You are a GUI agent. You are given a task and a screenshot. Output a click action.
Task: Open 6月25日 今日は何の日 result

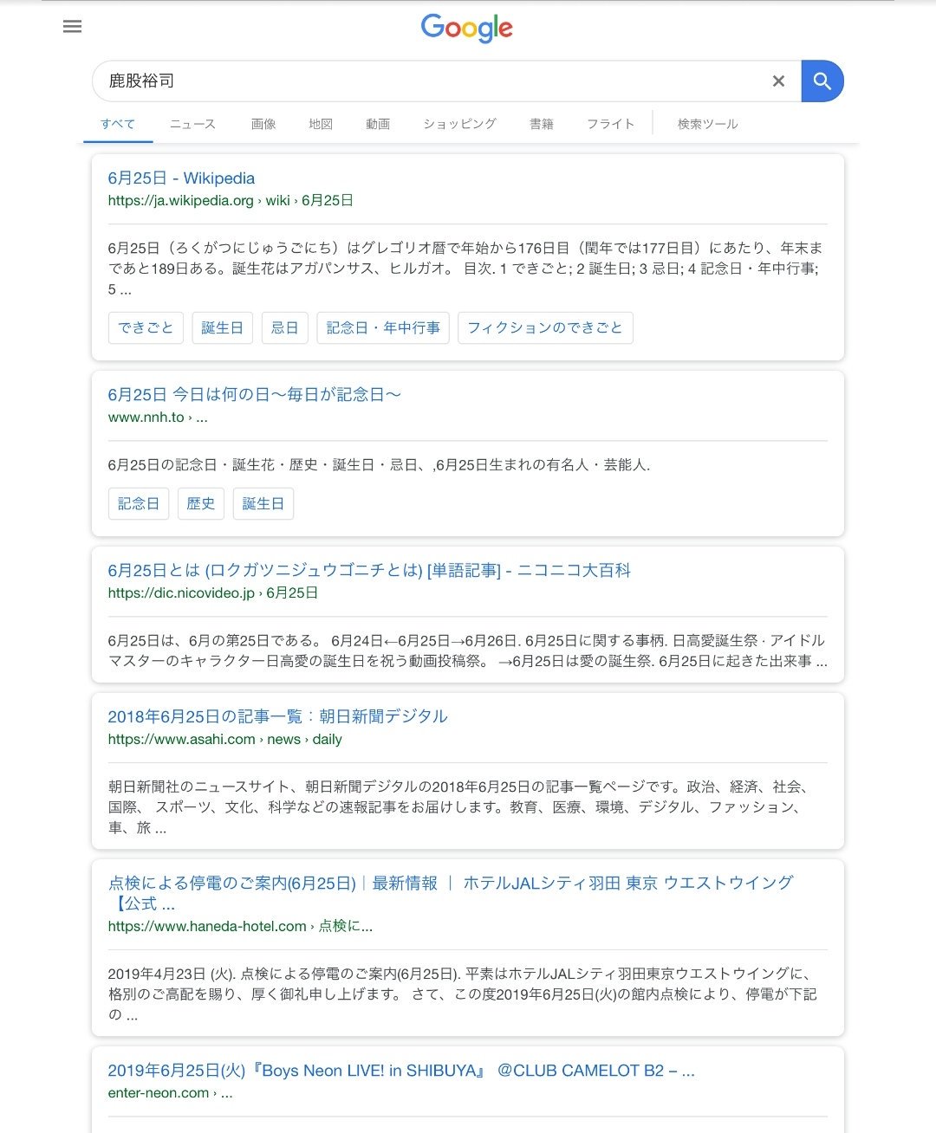[254, 394]
